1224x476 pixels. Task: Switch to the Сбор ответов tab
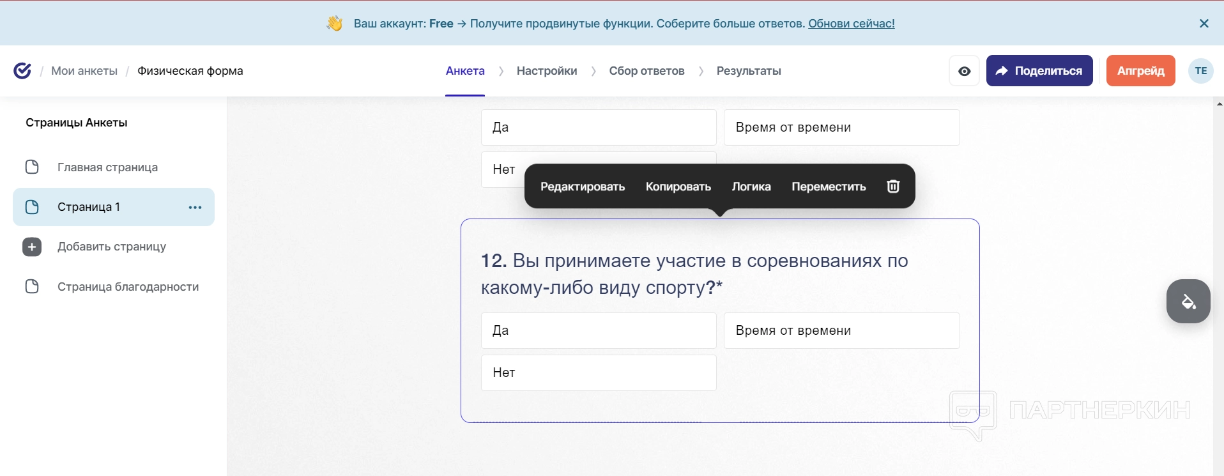point(646,71)
